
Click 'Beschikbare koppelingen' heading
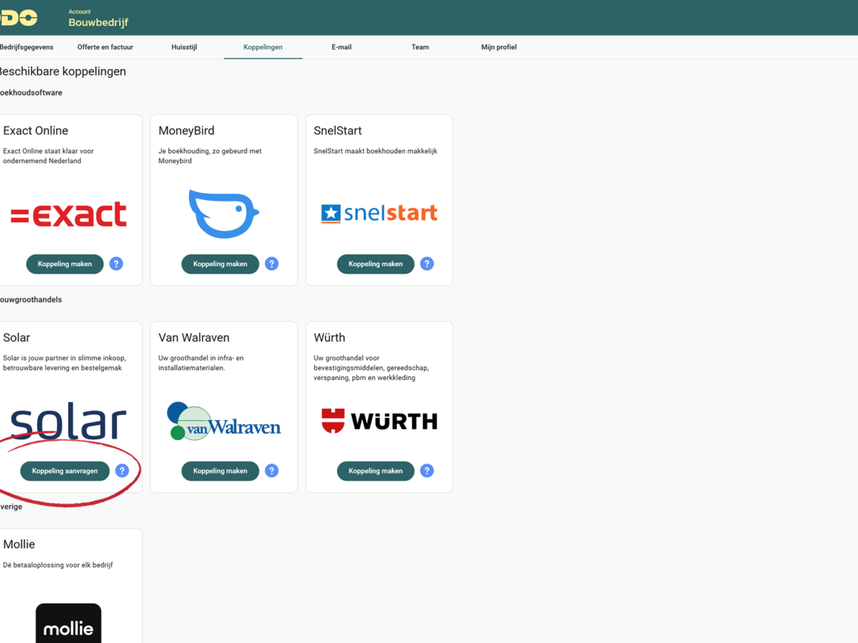(x=62, y=71)
